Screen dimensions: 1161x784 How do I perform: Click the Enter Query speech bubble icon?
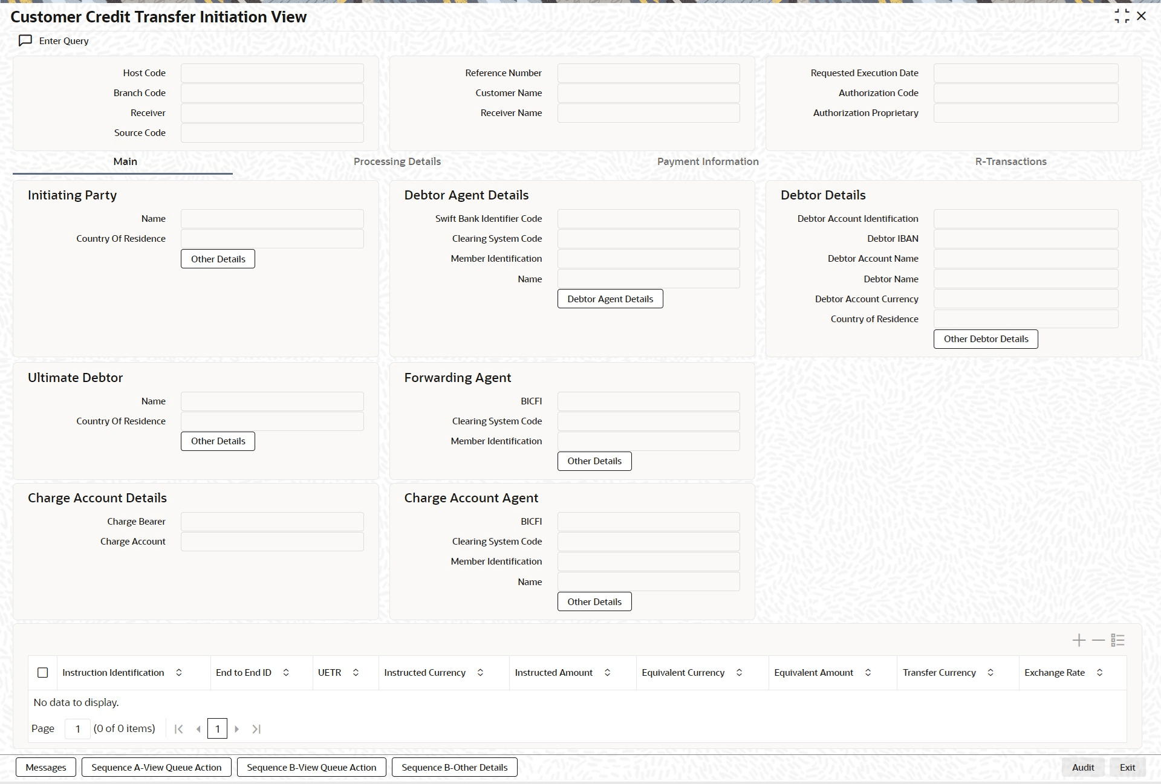pos(25,40)
